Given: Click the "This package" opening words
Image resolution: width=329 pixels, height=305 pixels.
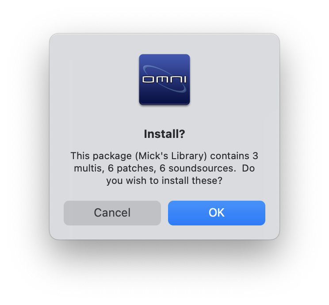Looking at the screenshot, I should click(x=101, y=156).
